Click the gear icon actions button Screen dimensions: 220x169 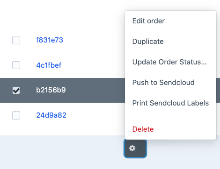(x=135, y=148)
